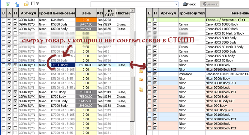Click ID СТУС value 3228
Screen dimensions: 249x135
point(110,20)
